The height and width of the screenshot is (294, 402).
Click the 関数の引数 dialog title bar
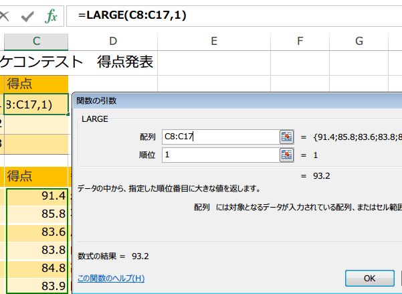(x=237, y=100)
